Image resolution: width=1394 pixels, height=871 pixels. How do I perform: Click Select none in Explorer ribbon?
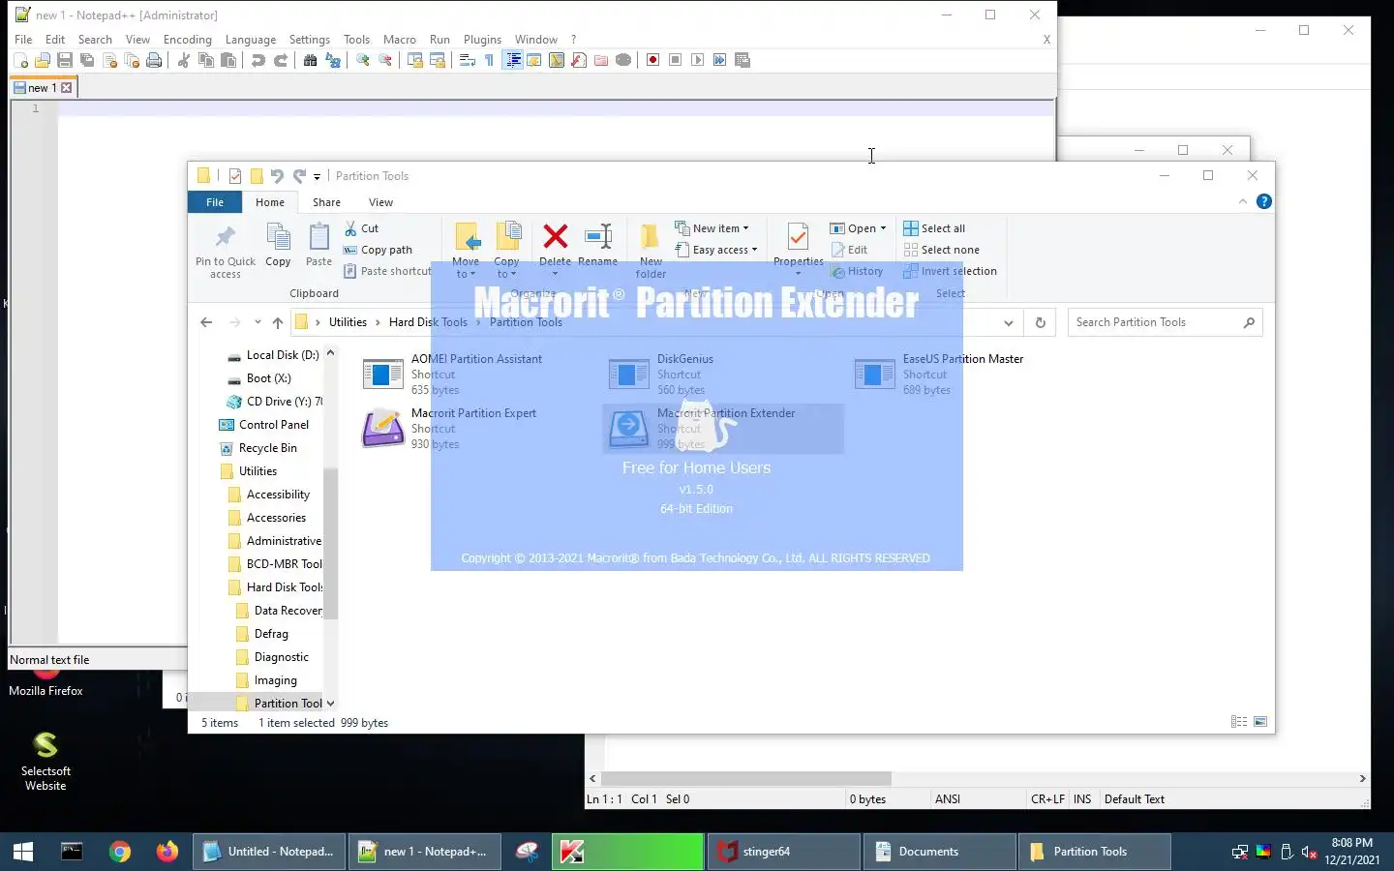tap(941, 250)
